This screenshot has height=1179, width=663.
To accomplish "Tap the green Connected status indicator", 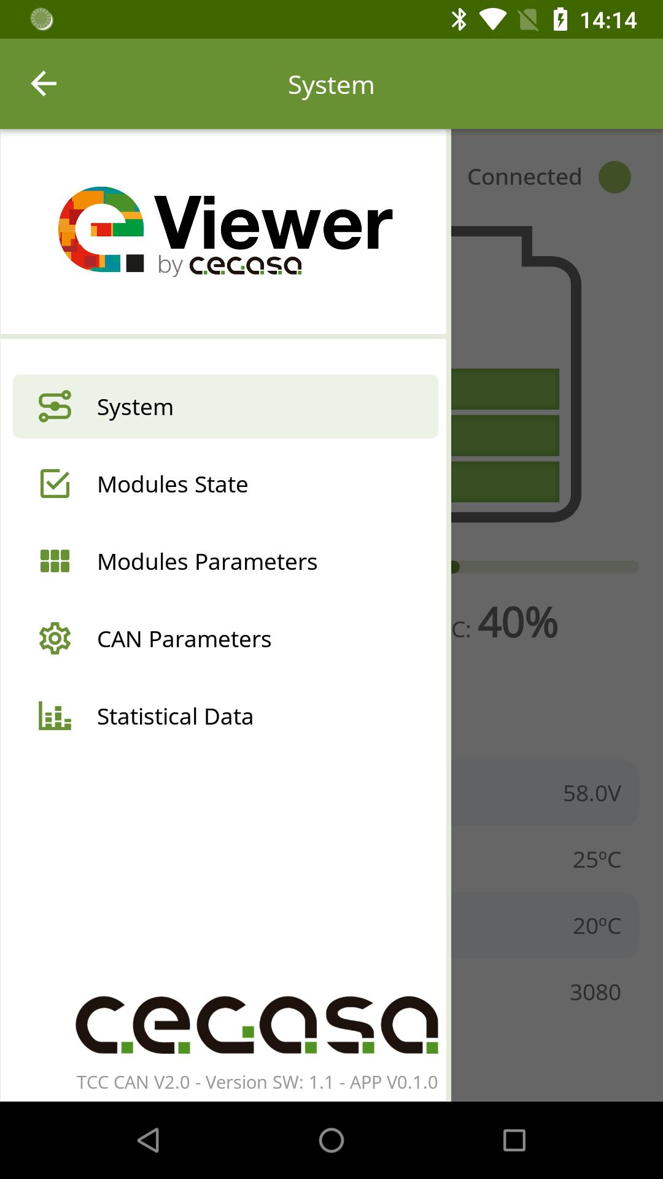I will pyautogui.click(x=615, y=177).
